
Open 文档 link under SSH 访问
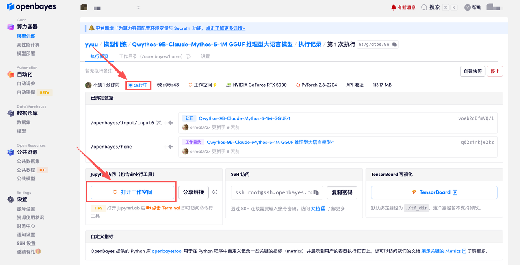coord(318,209)
